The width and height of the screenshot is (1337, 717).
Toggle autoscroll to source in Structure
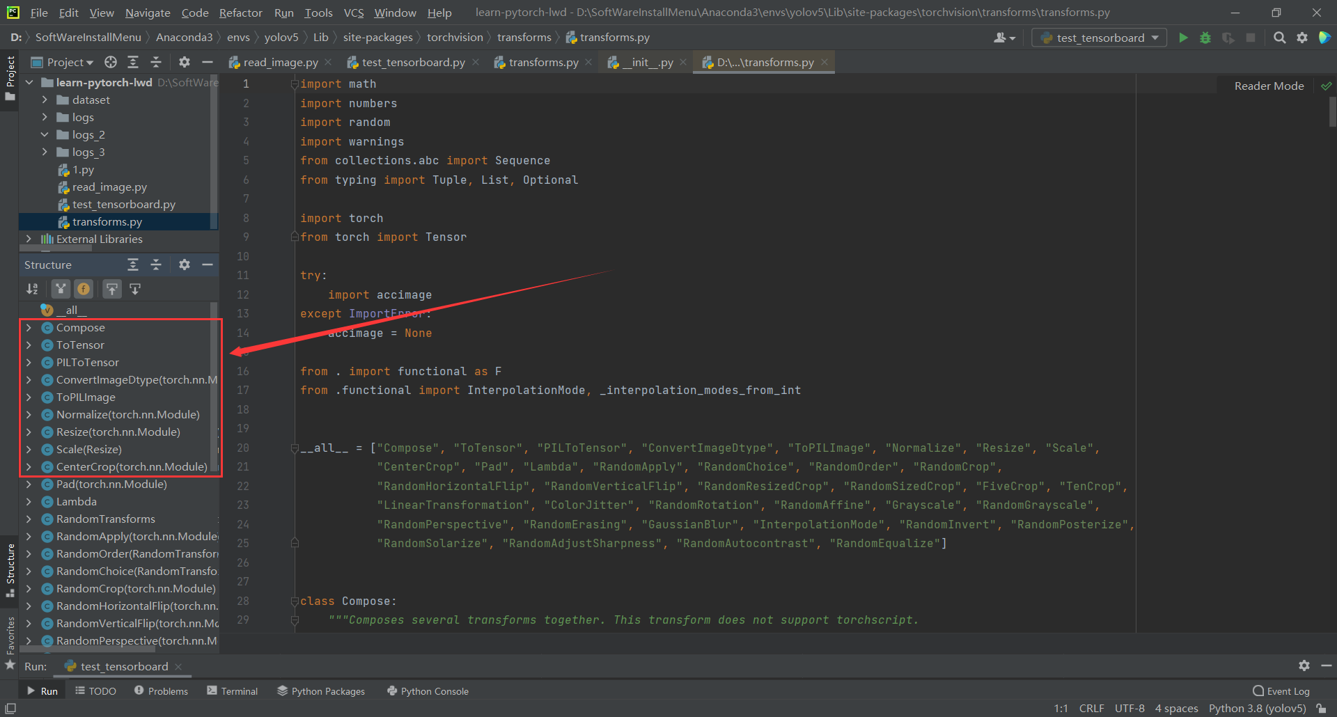coord(112,288)
